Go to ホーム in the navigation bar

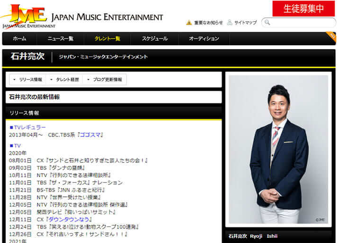coord(19,39)
